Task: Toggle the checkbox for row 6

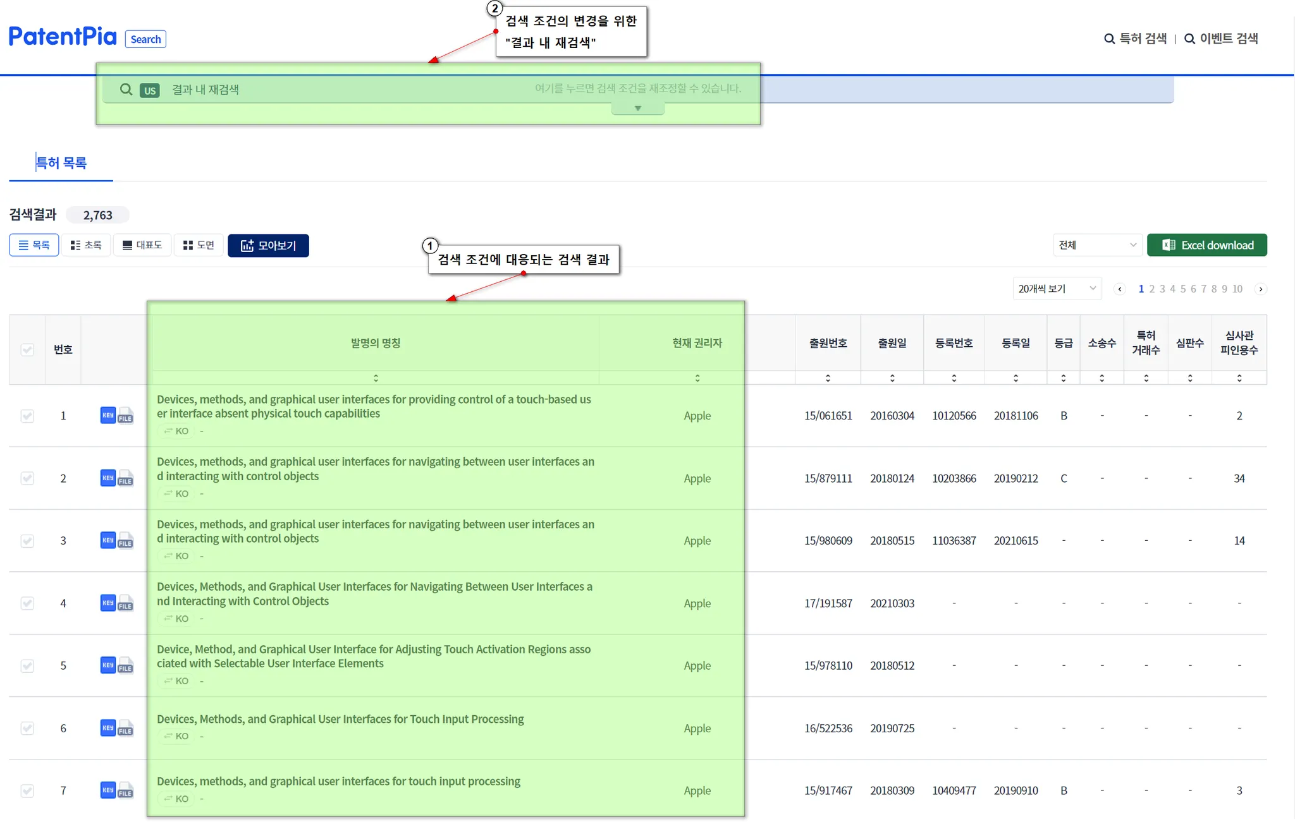Action: [x=27, y=728]
